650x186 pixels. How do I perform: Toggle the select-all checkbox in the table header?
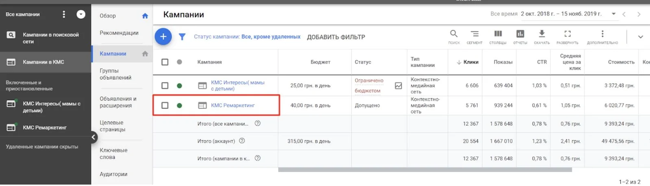pyautogui.click(x=165, y=62)
